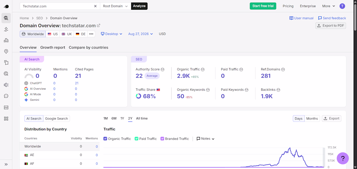The height and width of the screenshot is (169, 357).
Task: Click the user avatar T icon
Action: (342, 6)
